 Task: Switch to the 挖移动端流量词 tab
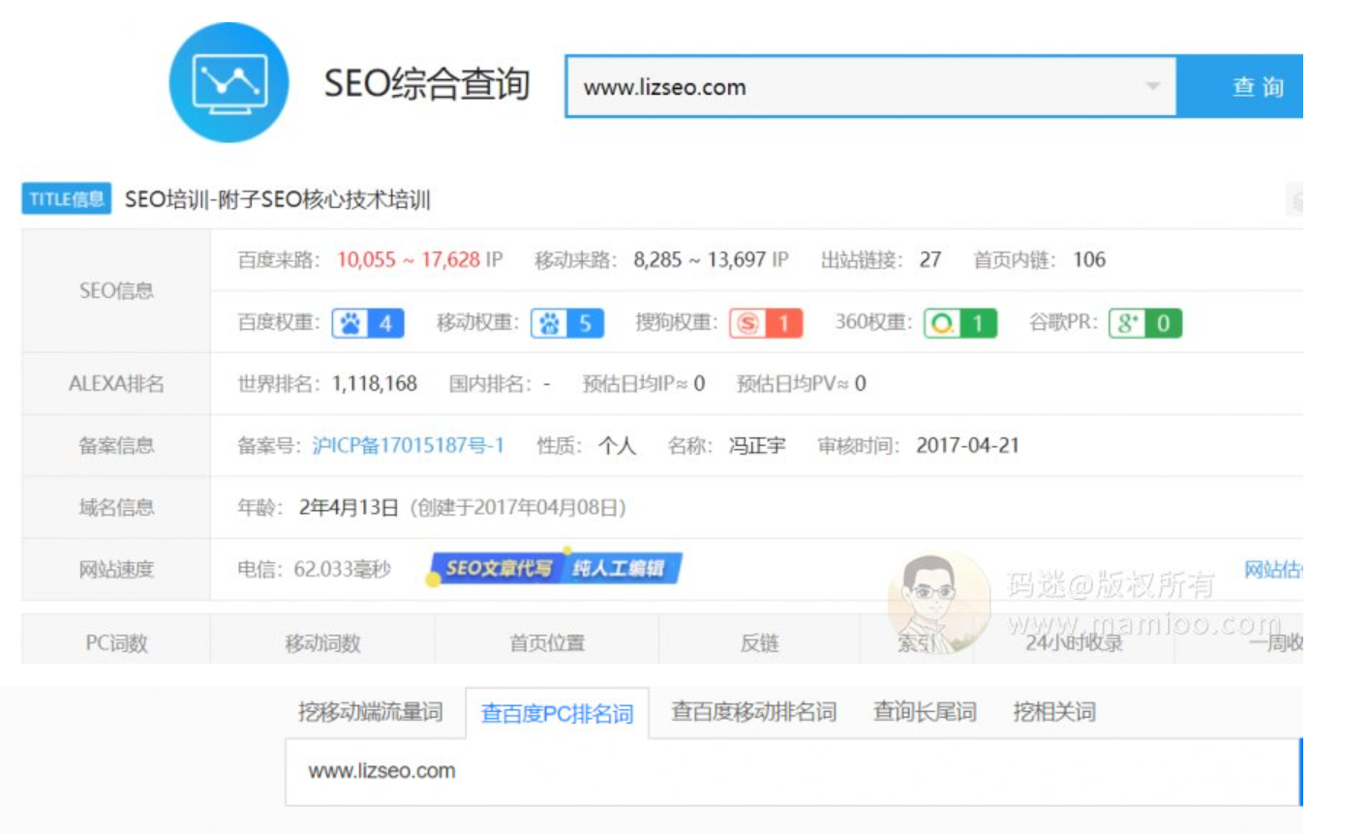[x=370, y=712]
